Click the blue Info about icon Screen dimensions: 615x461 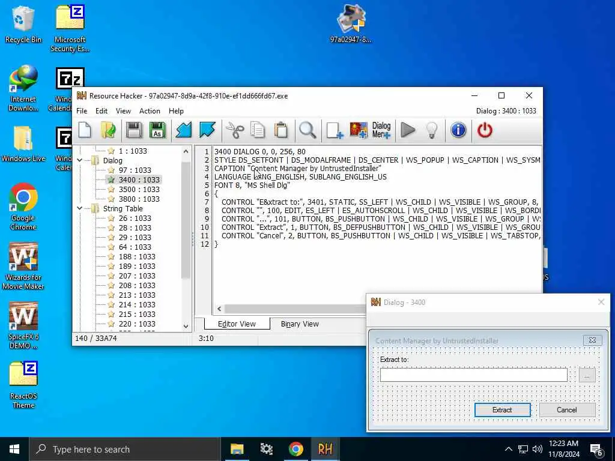tap(458, 130)
